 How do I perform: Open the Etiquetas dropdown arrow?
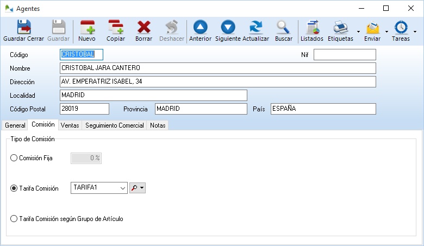pos(358,31)
